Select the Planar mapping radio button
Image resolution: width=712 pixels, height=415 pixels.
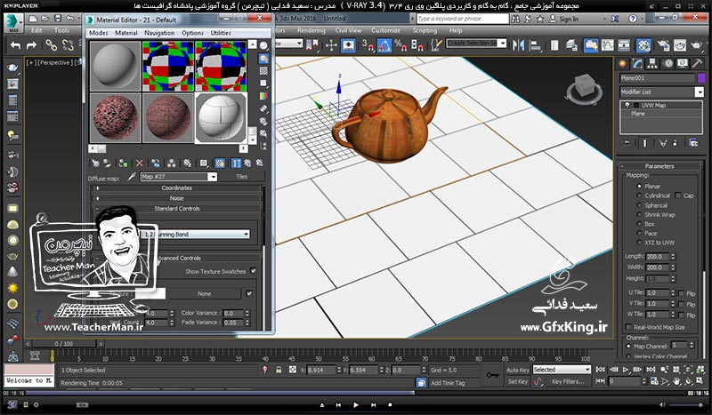click(x=639, y=187)
